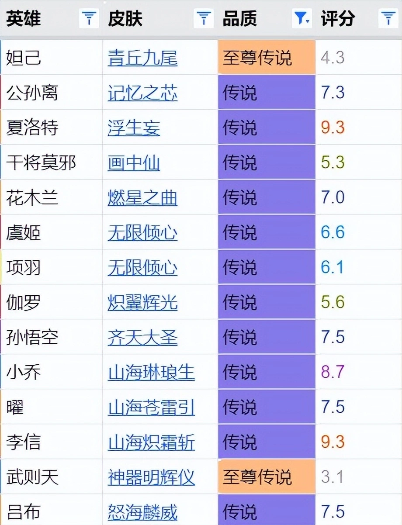Click the 浮生妄 link
402x525 pixels.
134,128
